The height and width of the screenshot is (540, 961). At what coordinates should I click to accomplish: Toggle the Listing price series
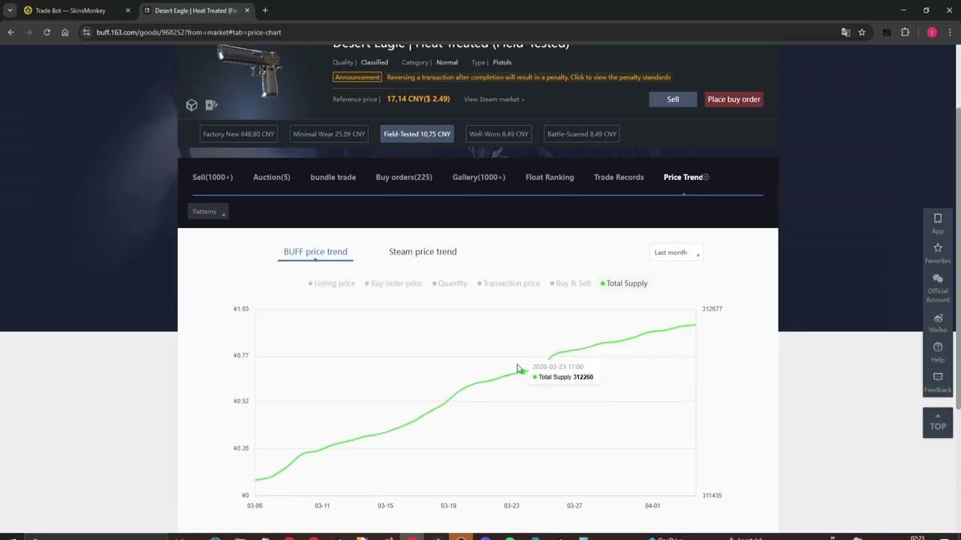pos(331,283)
